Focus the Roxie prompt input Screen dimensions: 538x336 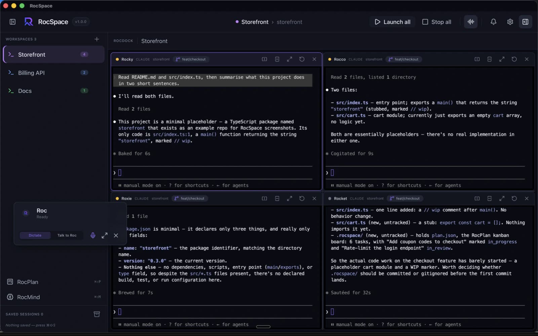[213, 312]
